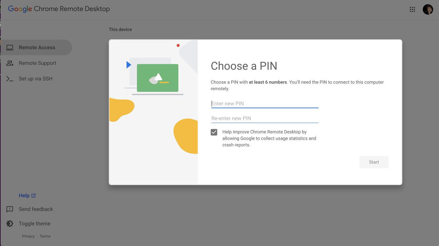Screen dimensions: 439x246
Task: Select Send feedback in the sidebar
Action: point(36,209)
